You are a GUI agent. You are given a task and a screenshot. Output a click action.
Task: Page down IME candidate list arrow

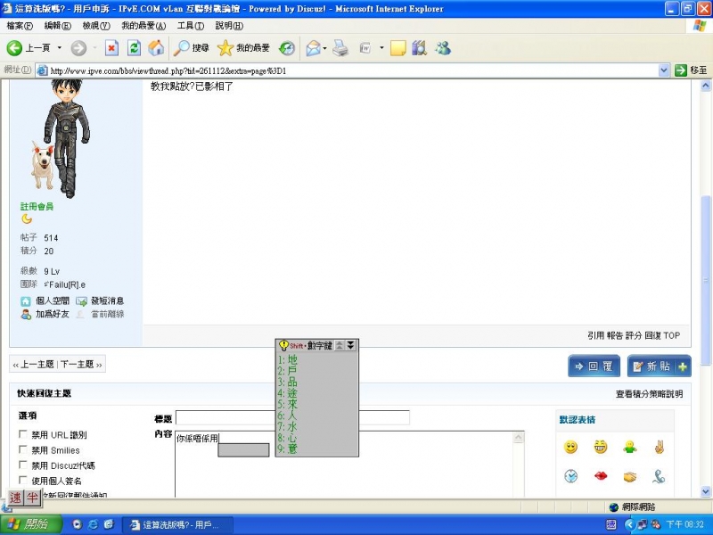350,345
